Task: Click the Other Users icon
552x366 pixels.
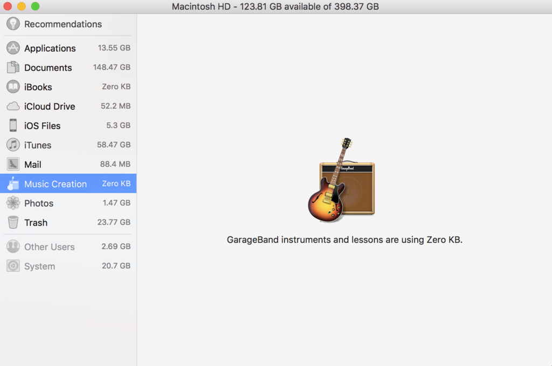Action: coord(13,247)
